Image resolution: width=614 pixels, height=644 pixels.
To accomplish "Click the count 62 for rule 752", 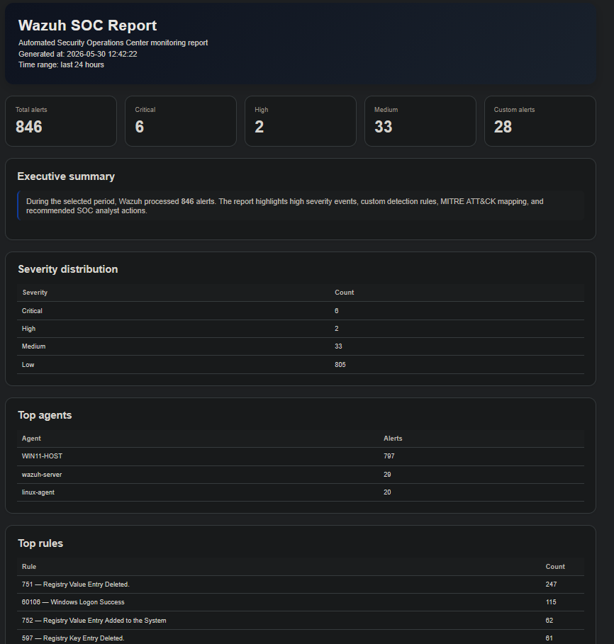I will [x=549, y=621].
